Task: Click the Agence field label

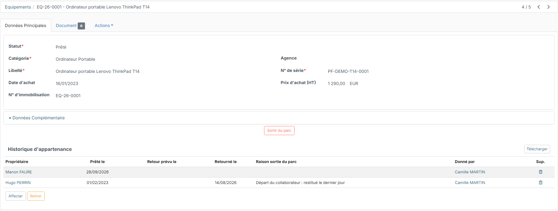Action: point(288,58)
